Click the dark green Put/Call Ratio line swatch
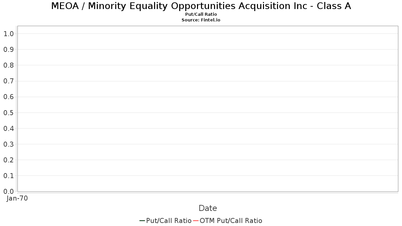The image size is (402, 226). coord(142,221)
